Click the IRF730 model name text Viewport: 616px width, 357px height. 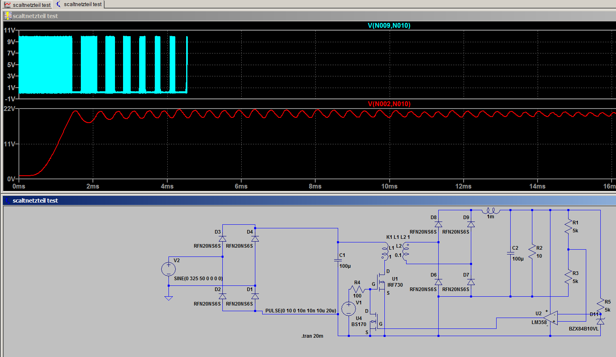pyautogui.click(x=395, y=285)
